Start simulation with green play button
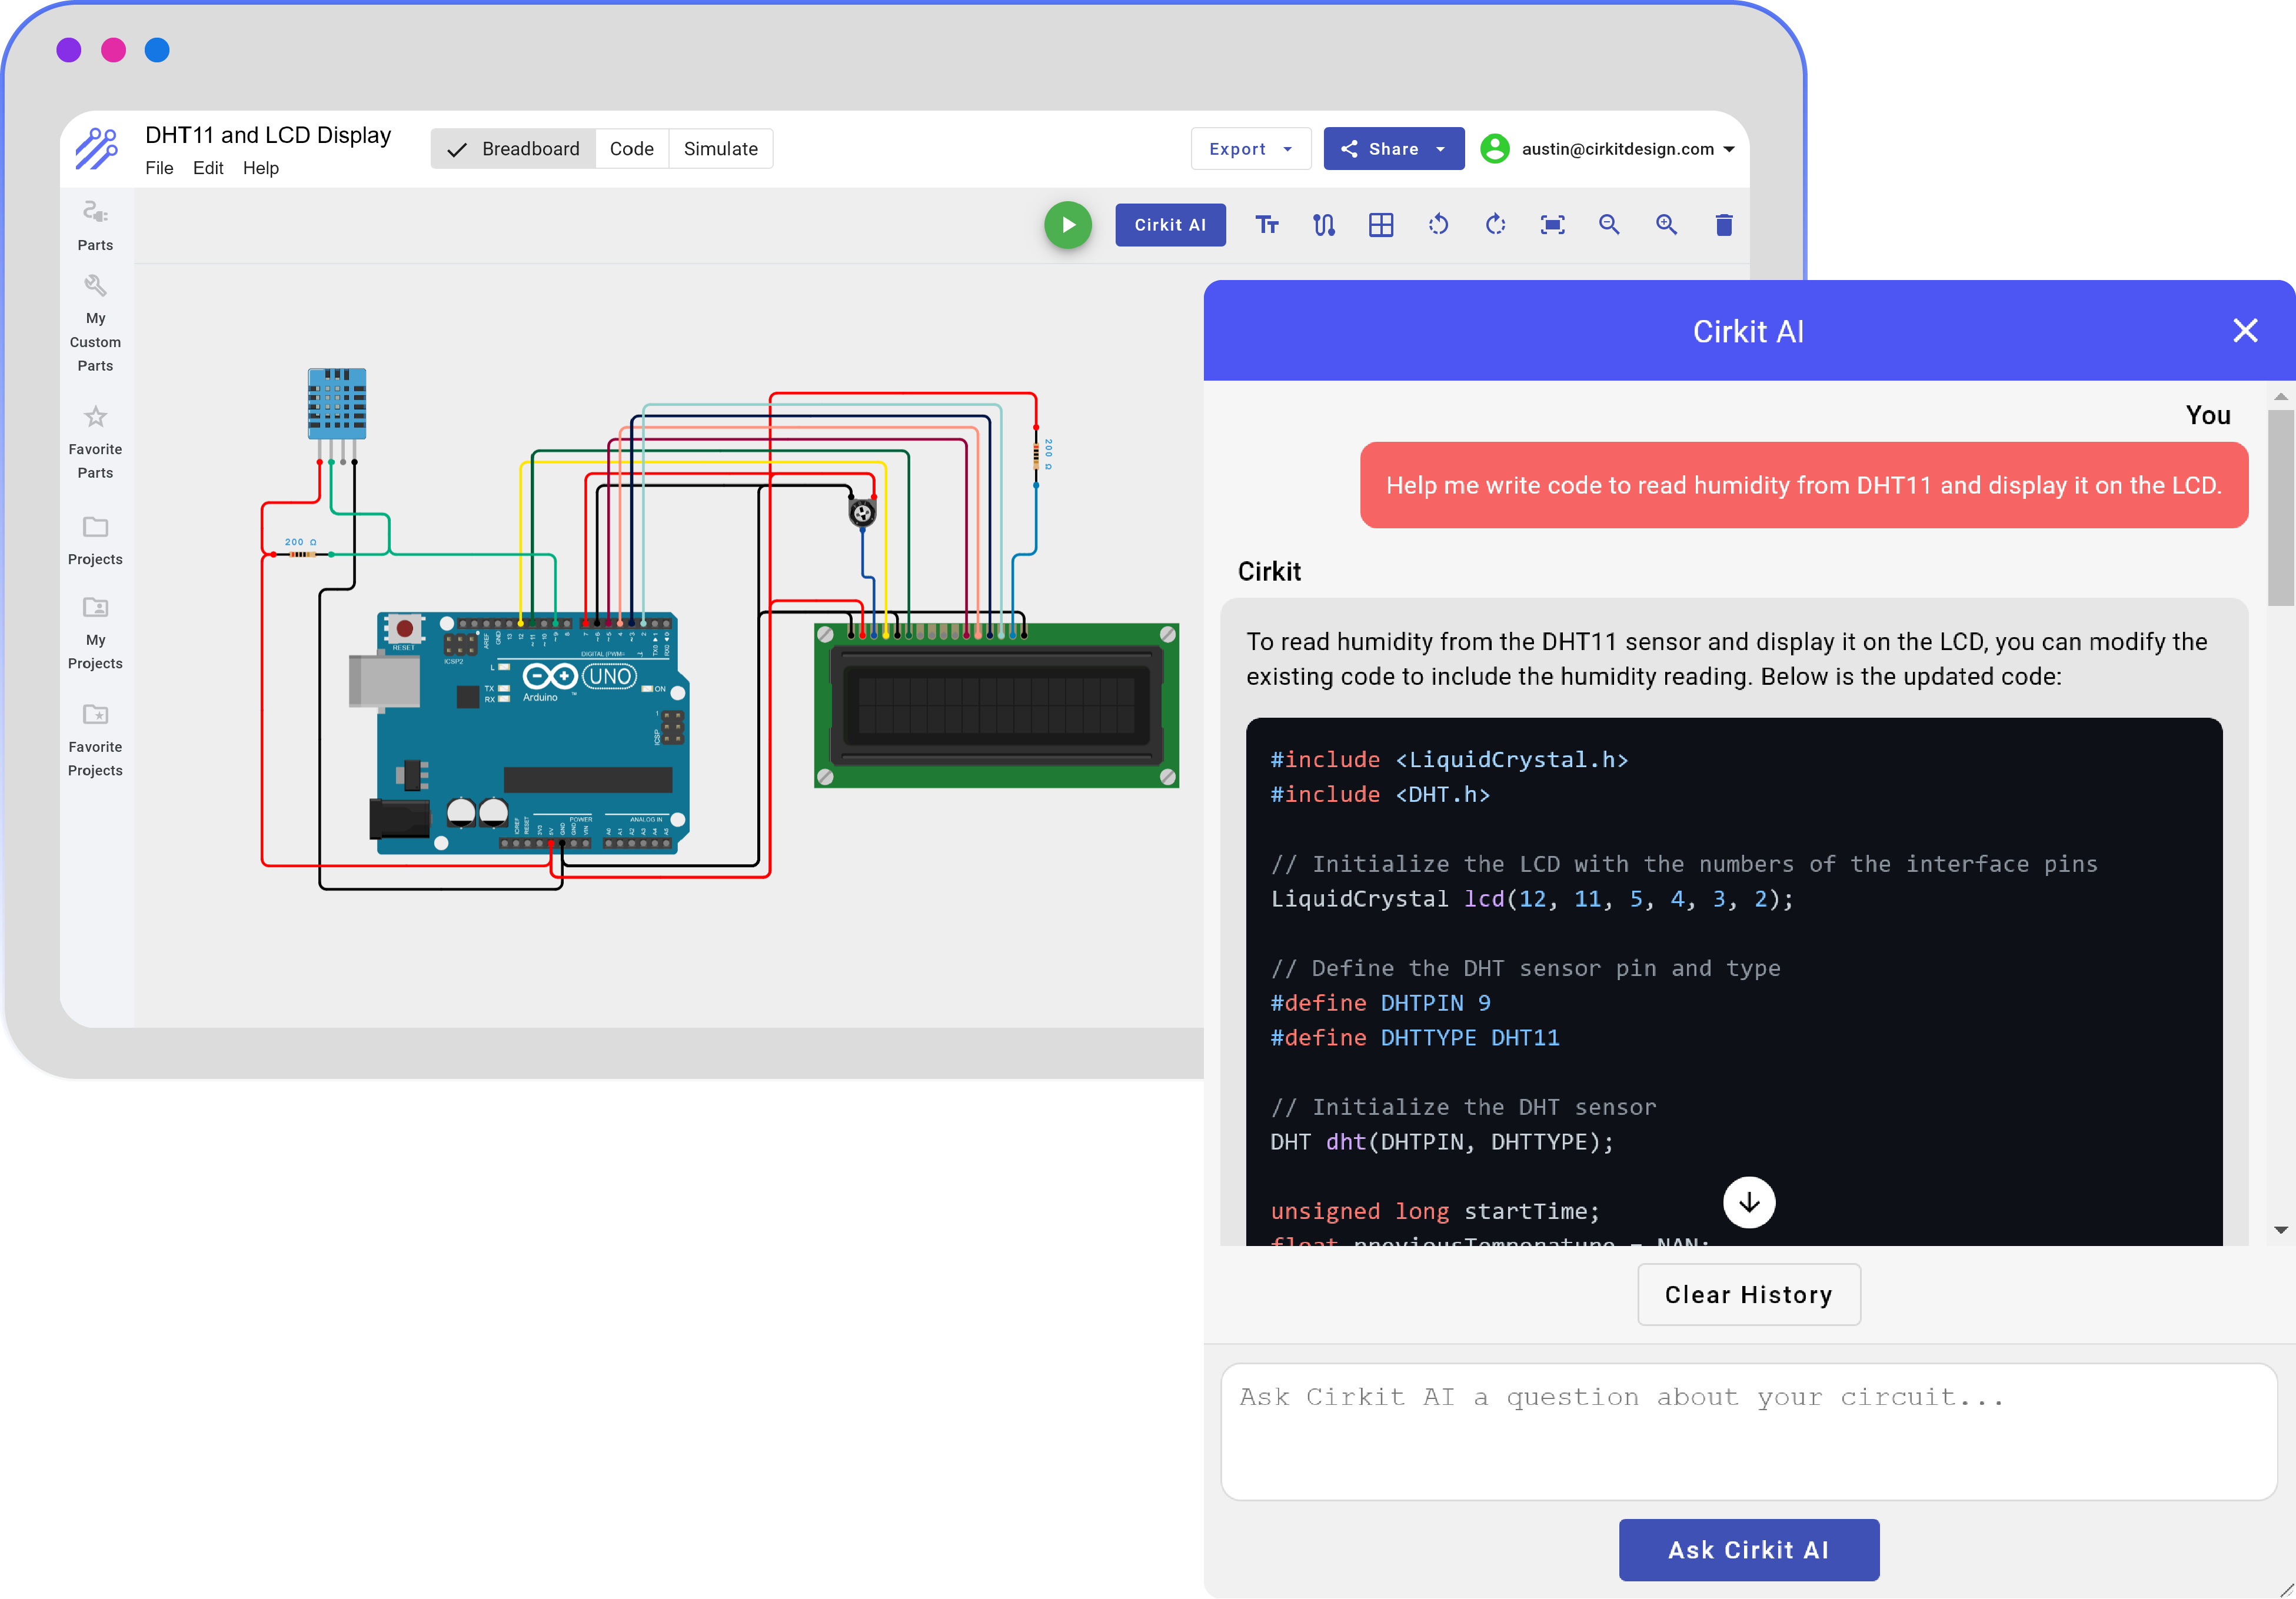This screenshot has width=2296, height=1599. (x=1068, y=225)
